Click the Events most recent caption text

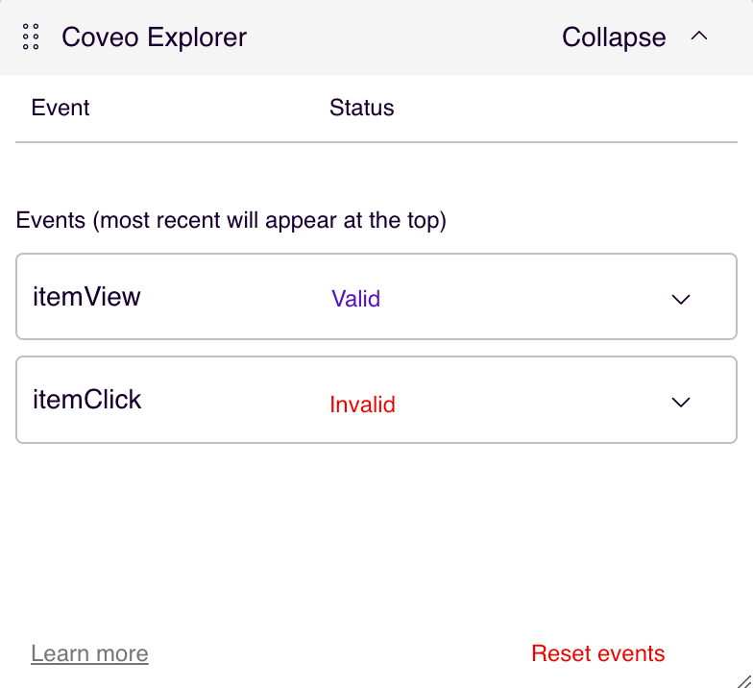pos(231,220)
